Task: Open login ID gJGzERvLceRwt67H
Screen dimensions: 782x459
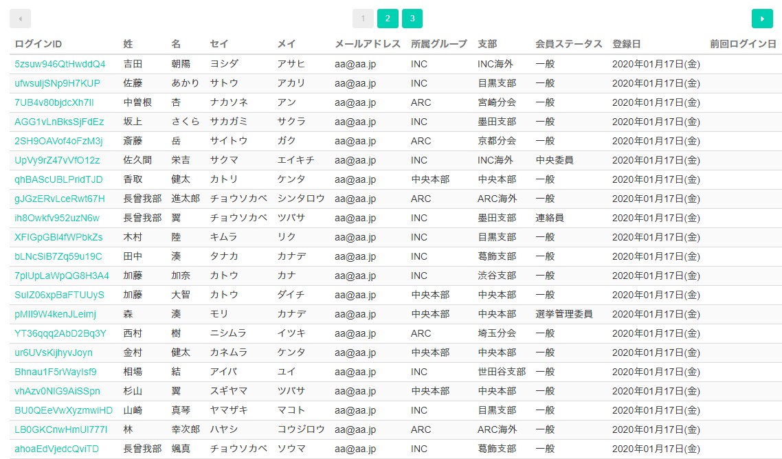Action: click(x=60, y=199)
